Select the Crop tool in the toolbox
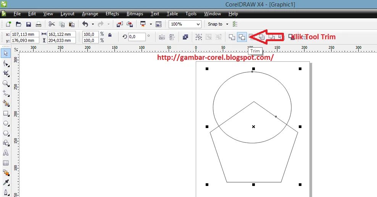The image size is (377, 197). click(6, 74)
